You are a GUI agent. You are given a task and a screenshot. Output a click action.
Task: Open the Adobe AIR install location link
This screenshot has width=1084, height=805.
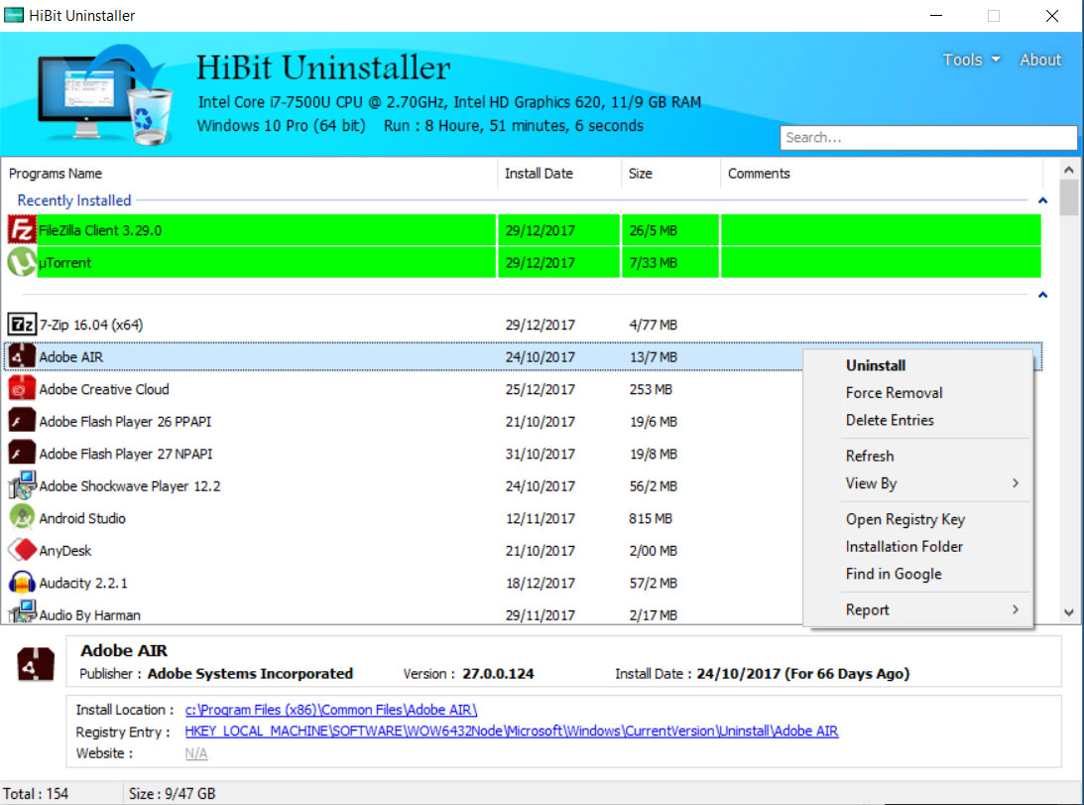pos(331,710)
